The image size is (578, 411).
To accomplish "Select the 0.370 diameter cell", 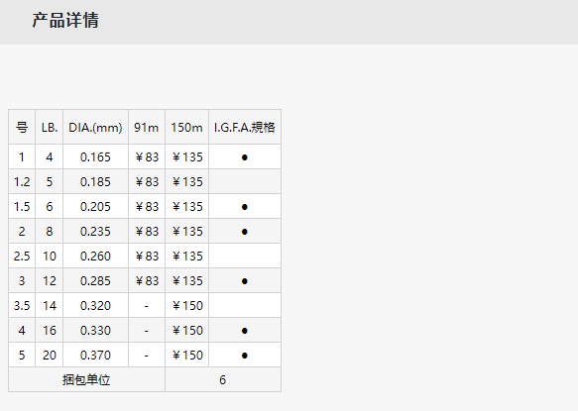I will pos(95,355).
